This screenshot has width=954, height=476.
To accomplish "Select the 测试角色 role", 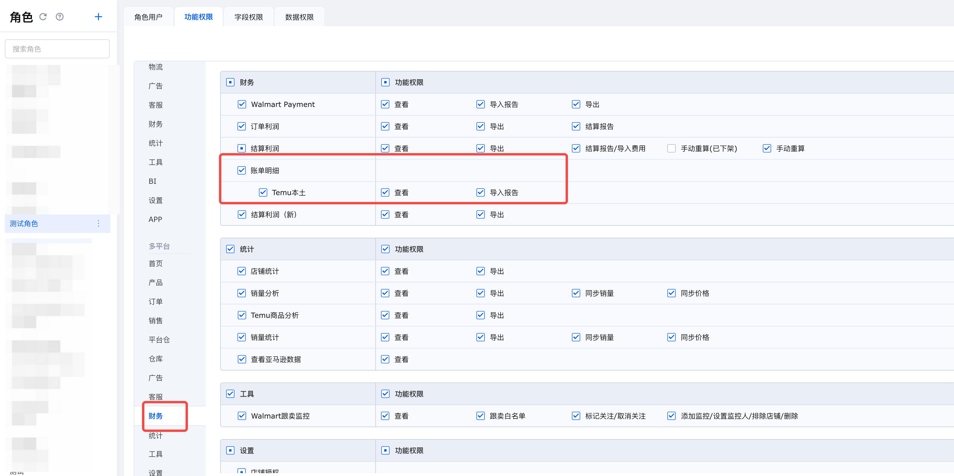I will point(24,223).
